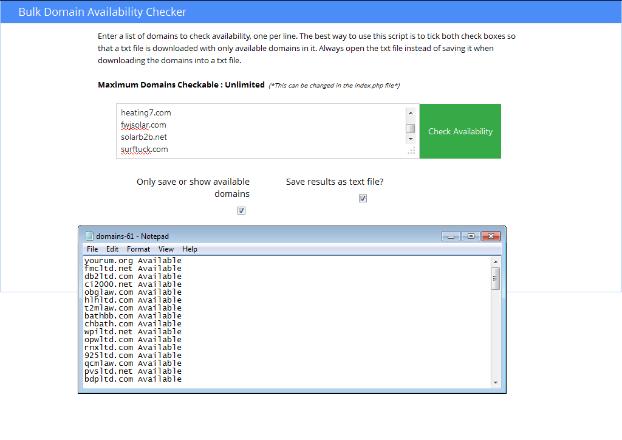This screenshot has width=622, height=440.
Task: Maximize the domains-61 Notepad window
Action: coord(471,236)
